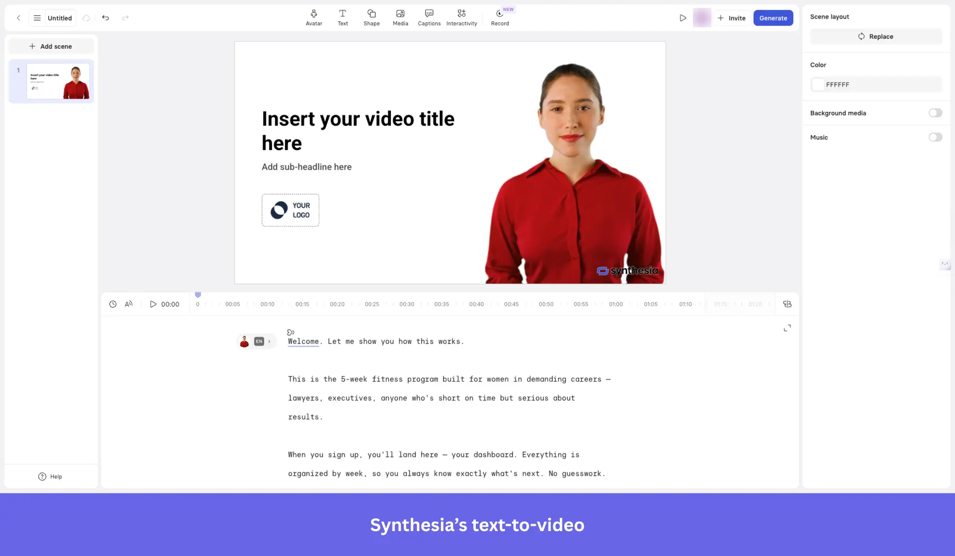The height and width of the screenshot is (556, 955).
Task: Open the Interactivity feature
Action: [461, 17]
